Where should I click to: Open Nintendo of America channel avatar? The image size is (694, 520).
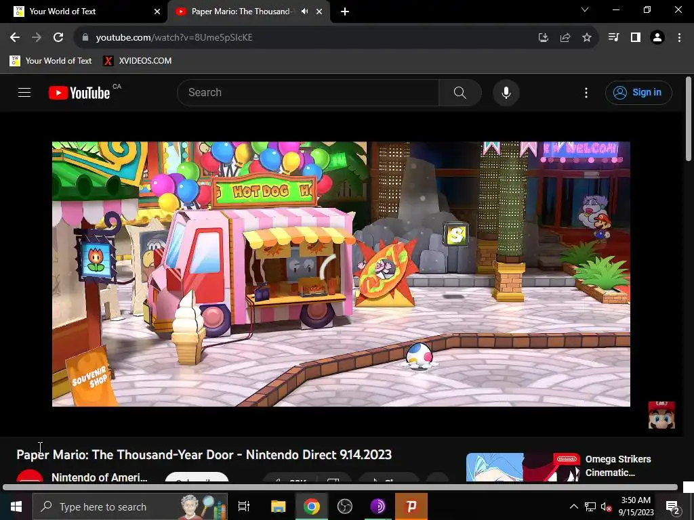[30, 476]
